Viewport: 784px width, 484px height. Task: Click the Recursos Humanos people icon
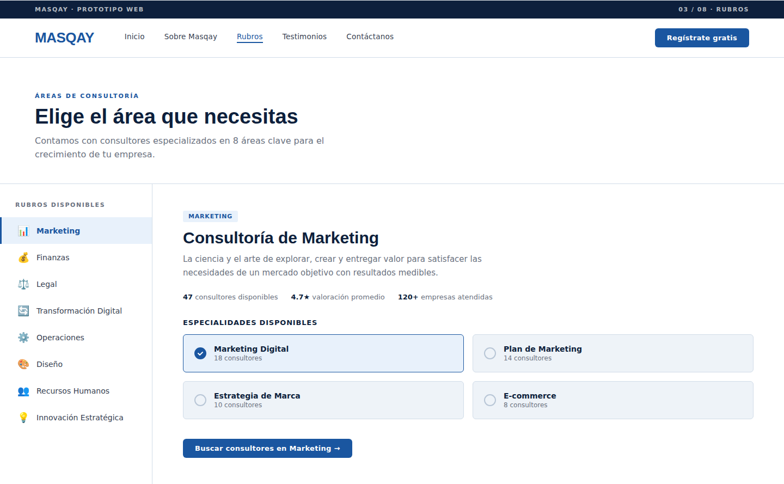23,391
